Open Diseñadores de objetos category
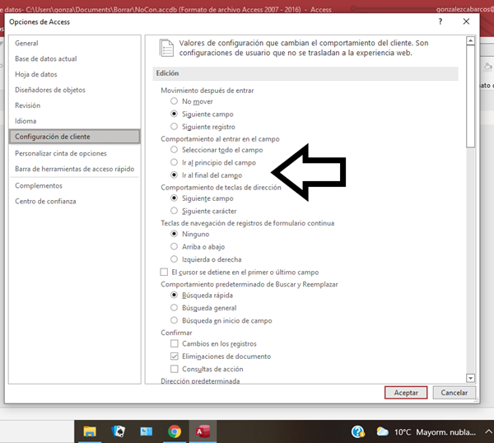The height and width of the screenshot is (443, 494). (75, 90)
